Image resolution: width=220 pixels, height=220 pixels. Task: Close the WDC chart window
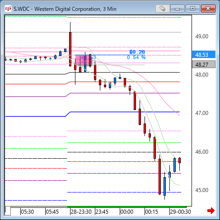coord(208,9)
